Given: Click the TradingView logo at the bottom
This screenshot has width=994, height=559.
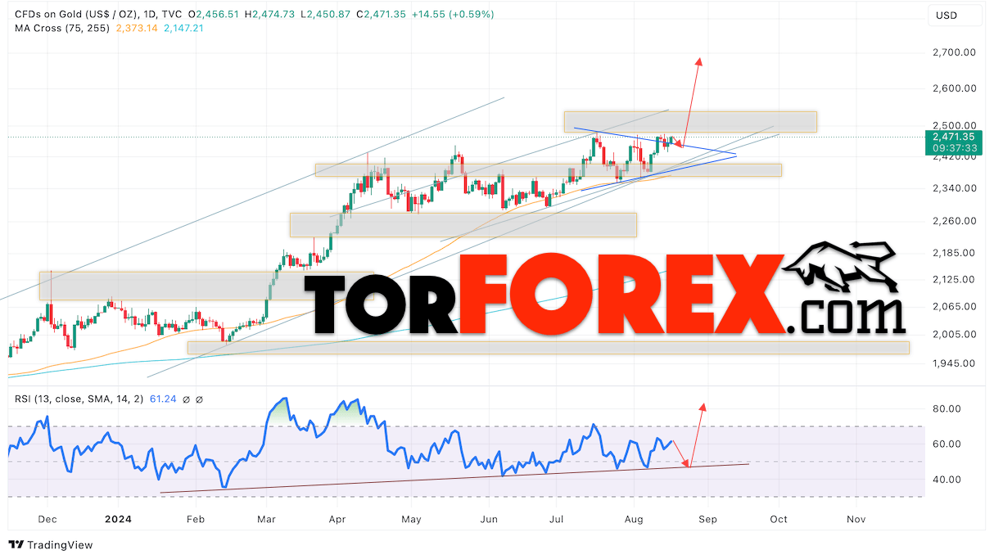Looking at the screenshot, I should 51,545.
